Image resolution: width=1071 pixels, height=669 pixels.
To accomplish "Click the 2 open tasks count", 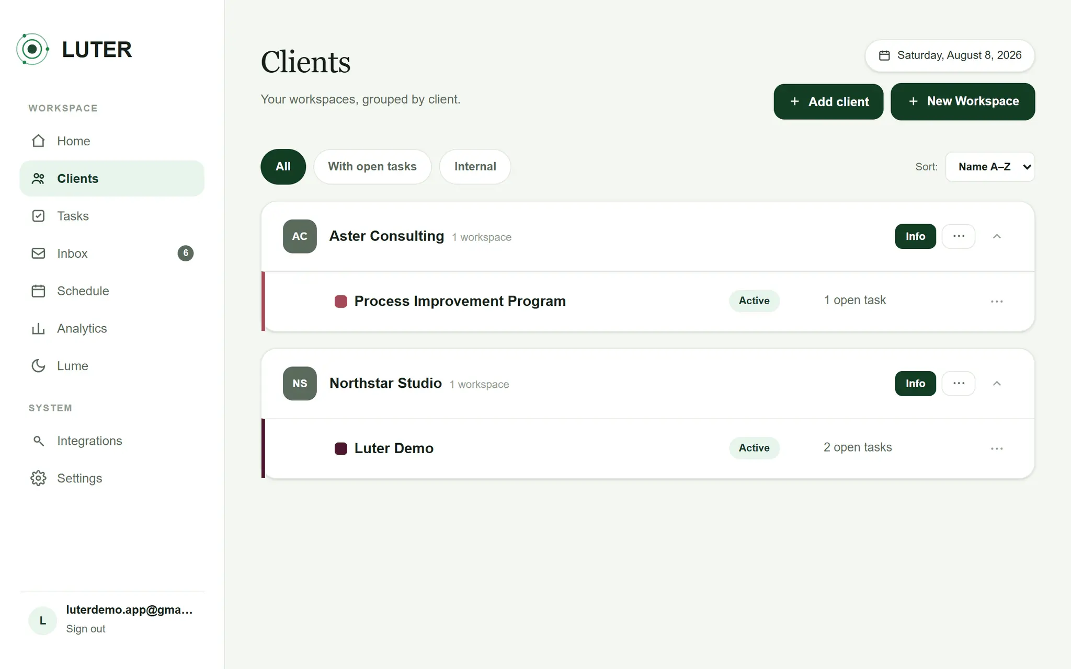I will coord(858,447).
